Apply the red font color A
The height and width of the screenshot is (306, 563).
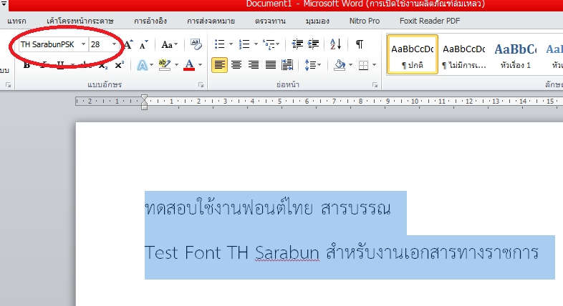(x=189, y=65)
